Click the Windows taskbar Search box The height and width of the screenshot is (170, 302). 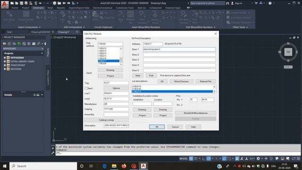[43, 166]
